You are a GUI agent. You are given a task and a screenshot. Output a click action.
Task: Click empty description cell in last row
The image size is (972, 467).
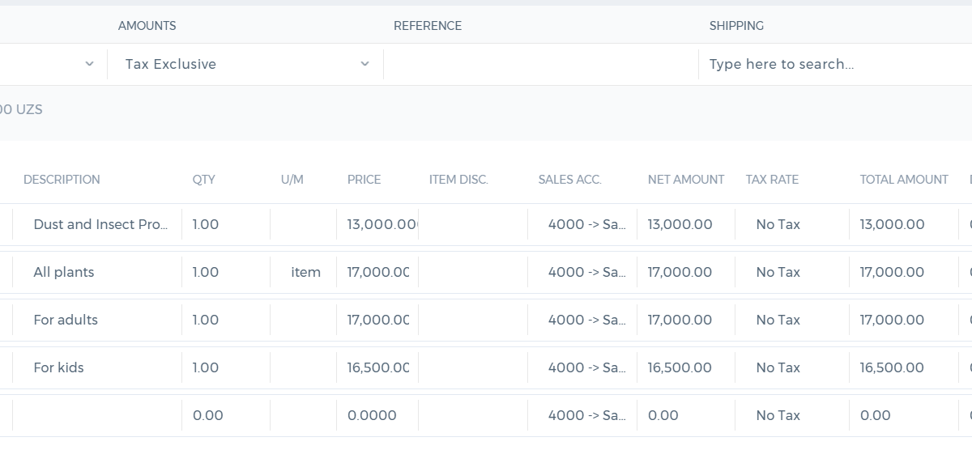97,415
